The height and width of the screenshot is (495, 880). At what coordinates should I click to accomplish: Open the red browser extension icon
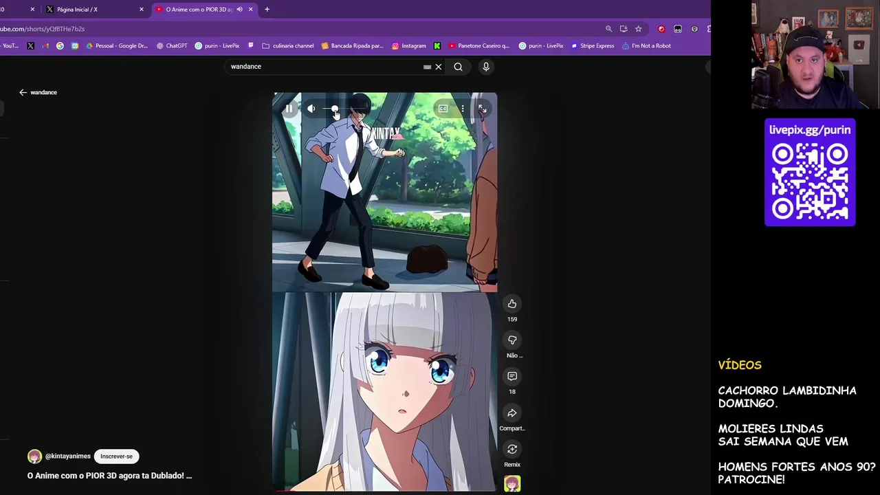[x=661, y=29]
